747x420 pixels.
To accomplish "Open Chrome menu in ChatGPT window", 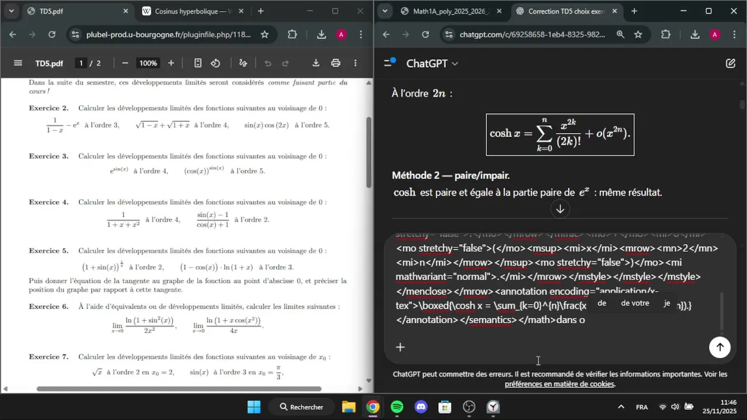I will point(734,34).
